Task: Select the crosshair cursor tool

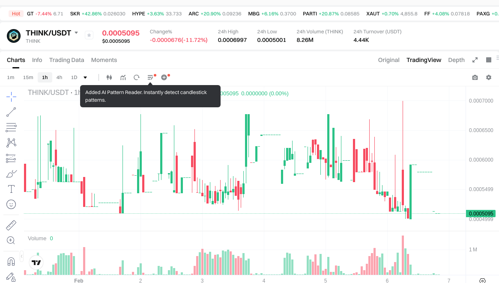Action: [x=11, y=96]
